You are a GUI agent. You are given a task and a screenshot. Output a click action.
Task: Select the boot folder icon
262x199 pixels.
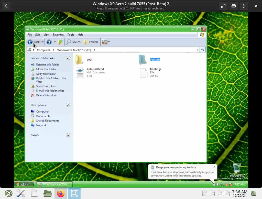click(x=79, y=60)
